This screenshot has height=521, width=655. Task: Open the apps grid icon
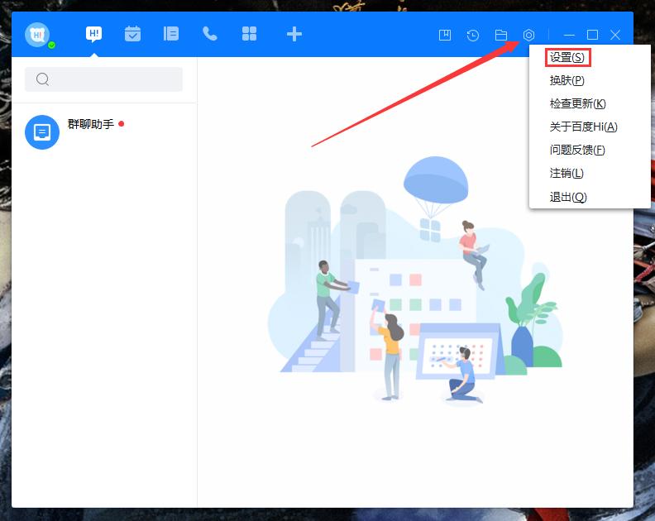250,34
